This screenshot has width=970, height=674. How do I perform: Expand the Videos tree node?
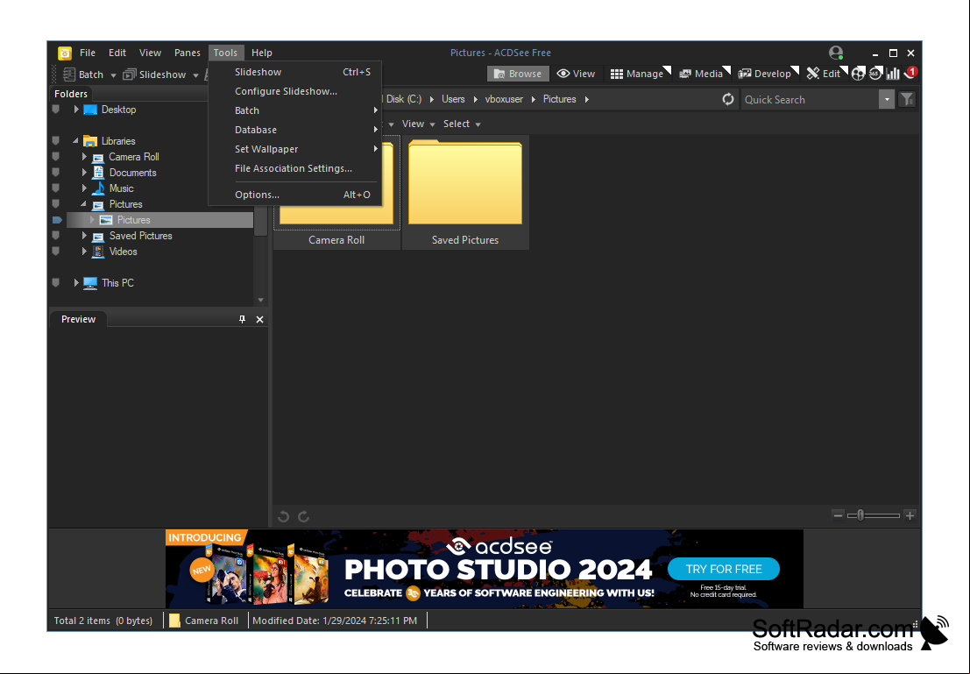[84, 252]
